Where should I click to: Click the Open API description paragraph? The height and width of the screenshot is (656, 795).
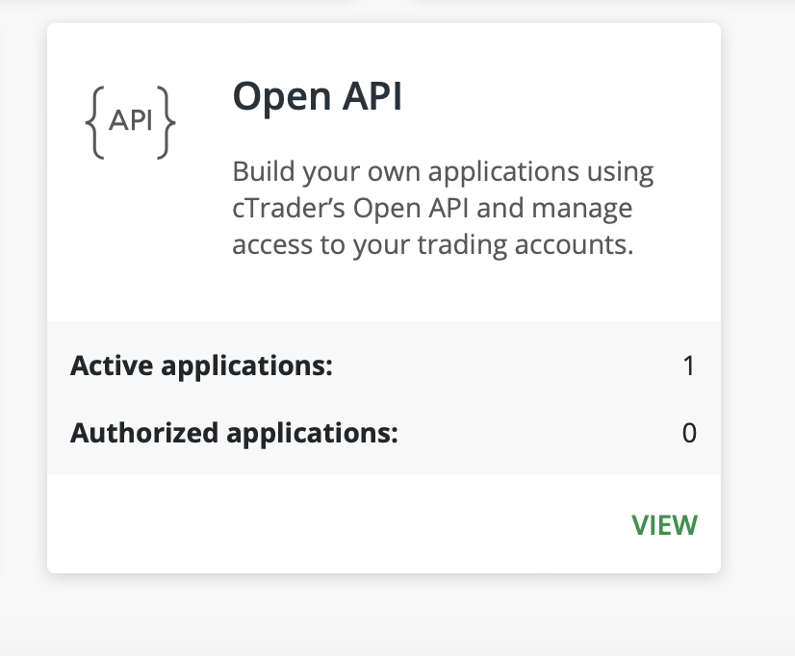[x=443, y=208]
